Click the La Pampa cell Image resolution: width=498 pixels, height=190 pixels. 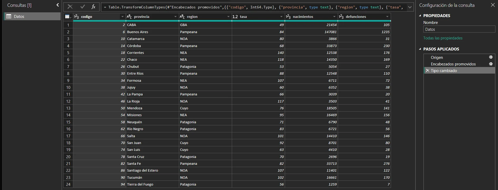pyautogui.click(x=153, y=94)
